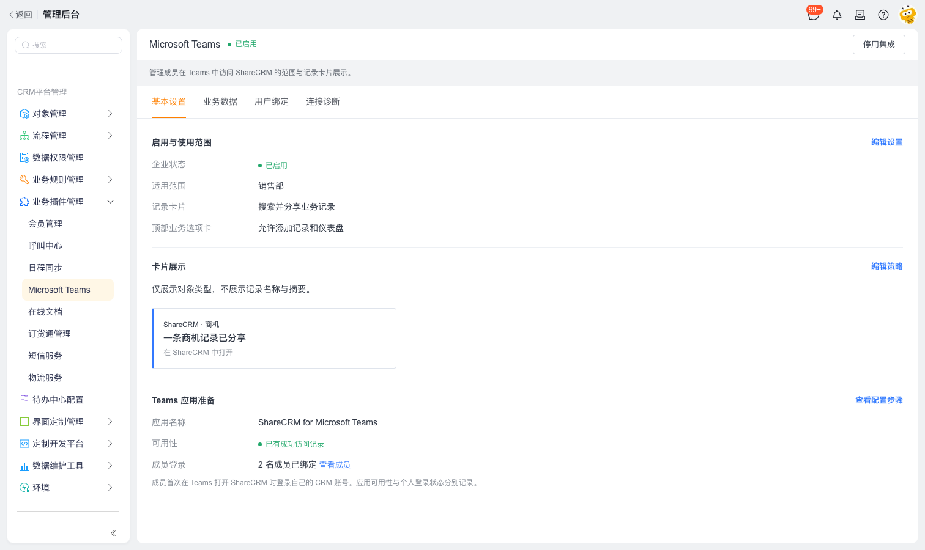This screenshot has height=550, width=925.
Task: Click 已启用 status beside page title
Action: click(x=242, y=44)
